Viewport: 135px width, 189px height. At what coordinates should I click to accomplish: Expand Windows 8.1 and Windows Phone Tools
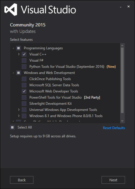tap(19, 116)
